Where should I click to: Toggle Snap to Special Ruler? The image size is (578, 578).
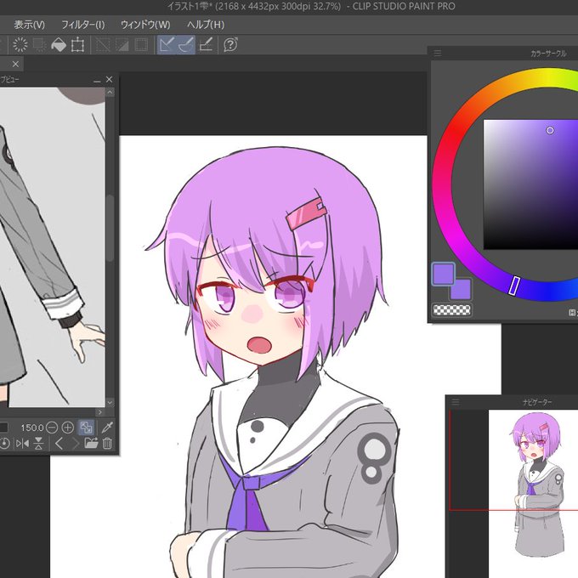pos(186,45)
